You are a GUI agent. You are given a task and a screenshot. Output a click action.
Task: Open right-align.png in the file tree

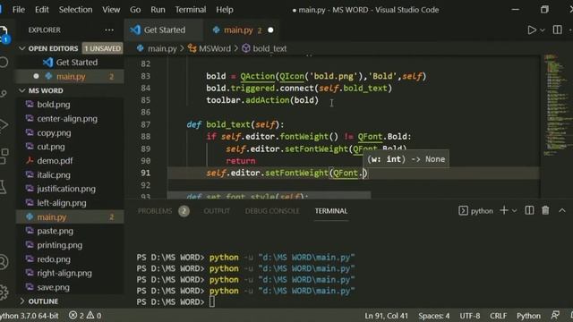point(64,273)
